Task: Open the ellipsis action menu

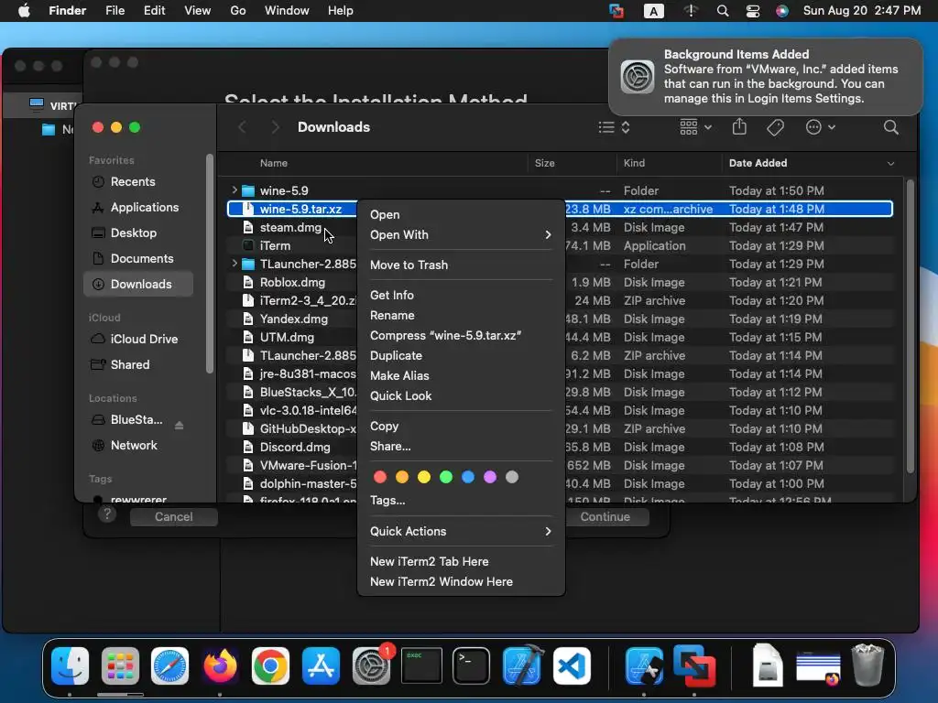Action: pos(820,127)
